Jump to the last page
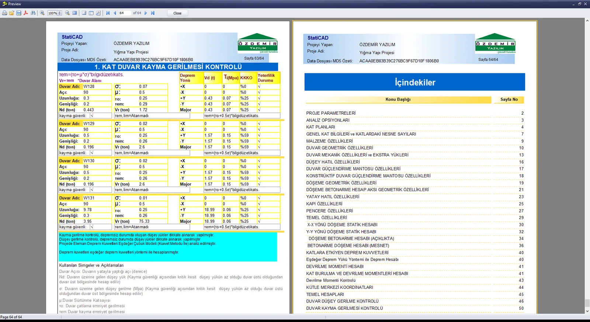The image size is (590, 322). [153, 13]
